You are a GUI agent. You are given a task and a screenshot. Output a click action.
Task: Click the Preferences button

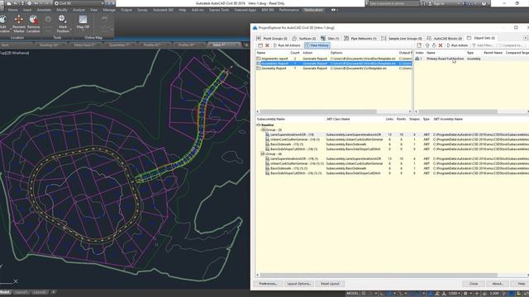tap(268, 284)
